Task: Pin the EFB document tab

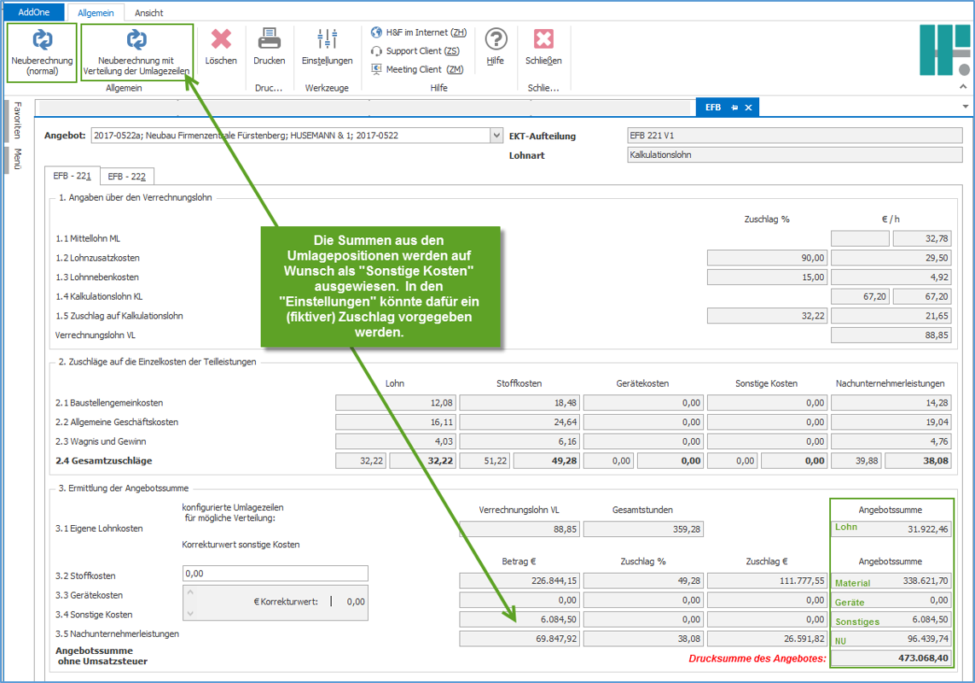Action: 734,108
